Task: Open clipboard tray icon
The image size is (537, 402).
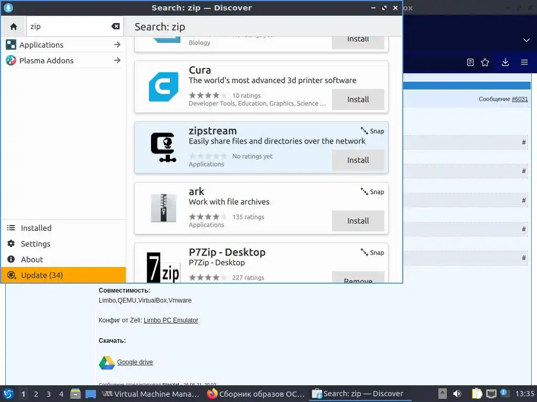Action: [477, 394]
